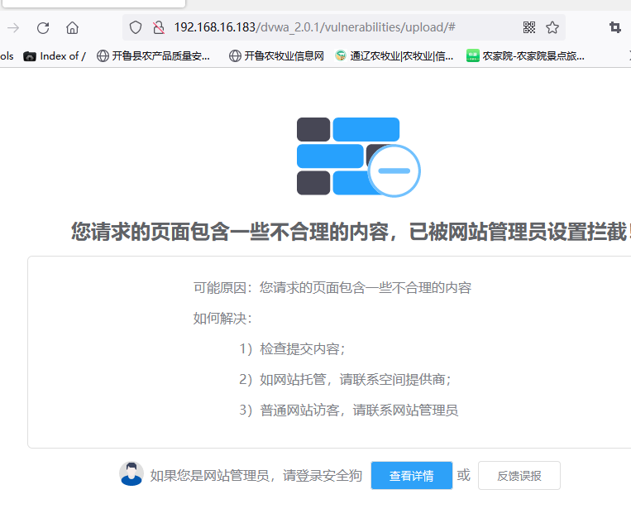Go to the browser home page
Viewport: 631px width, 528px height.
[73, 28]
